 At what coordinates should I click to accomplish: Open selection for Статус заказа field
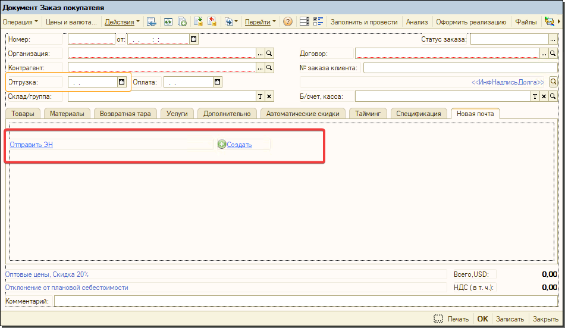pyautogui.click(x=553, y=39)
